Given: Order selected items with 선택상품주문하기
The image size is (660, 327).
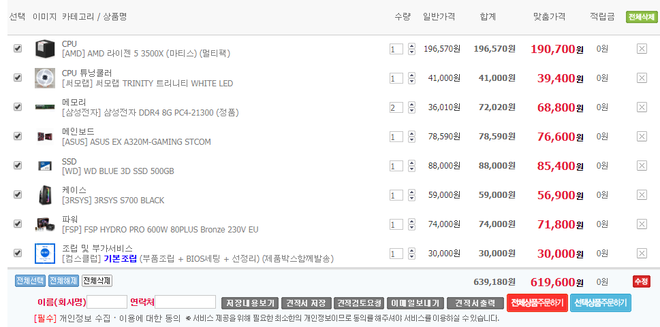Looking at the screenshot, I should [x=601, y=303].
